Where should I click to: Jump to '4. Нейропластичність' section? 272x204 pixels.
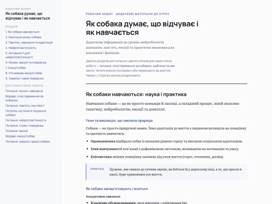21,48
